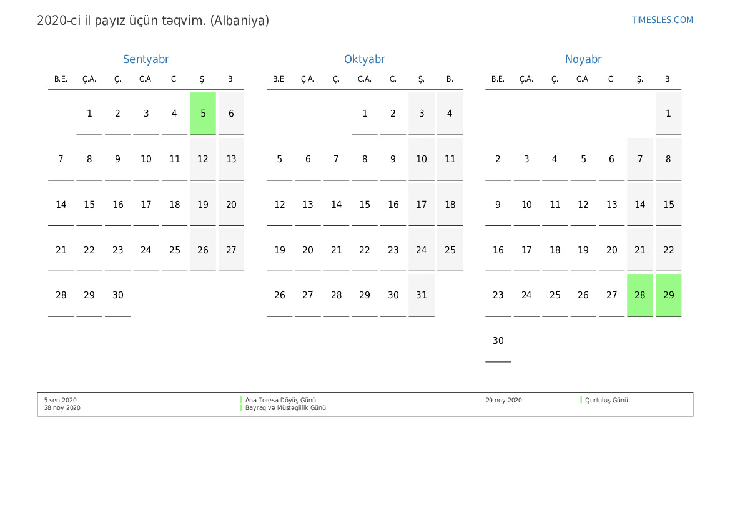730x516 pixels.
Task: Select October 15 in calendar
Action: click(365, 205)
